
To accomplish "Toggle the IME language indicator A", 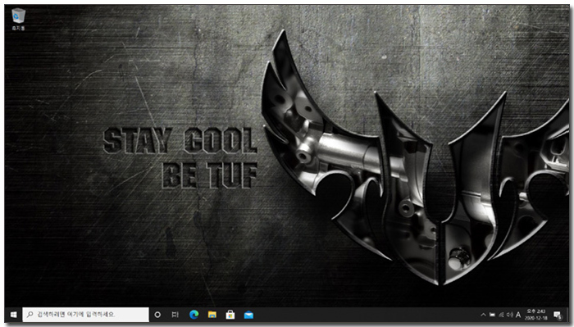I will click(x=518, y=315).
